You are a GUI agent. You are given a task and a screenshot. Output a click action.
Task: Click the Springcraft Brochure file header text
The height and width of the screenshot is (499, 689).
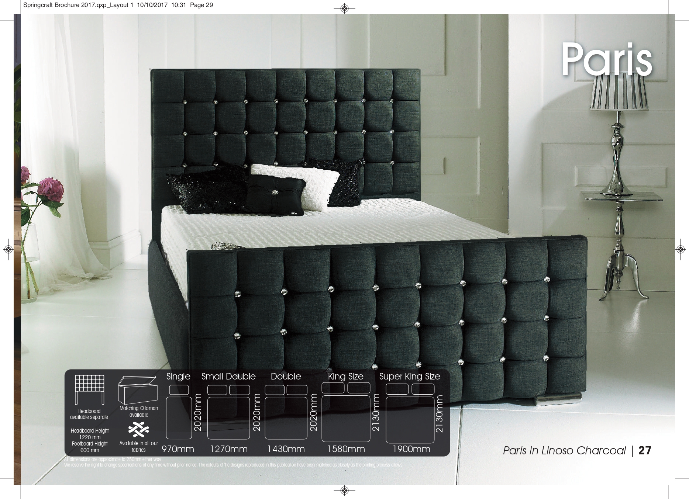(x=118, y=5)
